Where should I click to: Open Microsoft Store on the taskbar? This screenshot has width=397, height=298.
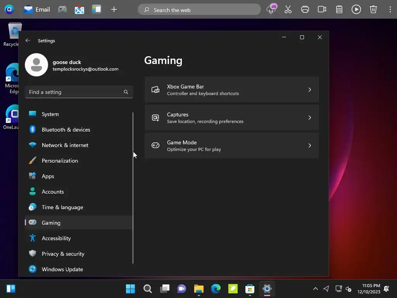[250, 289]
